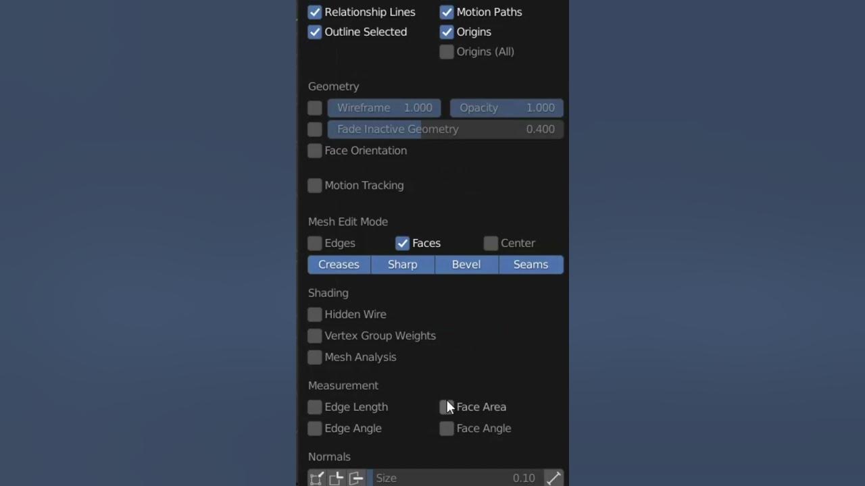Turn on Face Orientation overlay
The width and height of the screenshot is (865, 486).
tap(315, 151)
